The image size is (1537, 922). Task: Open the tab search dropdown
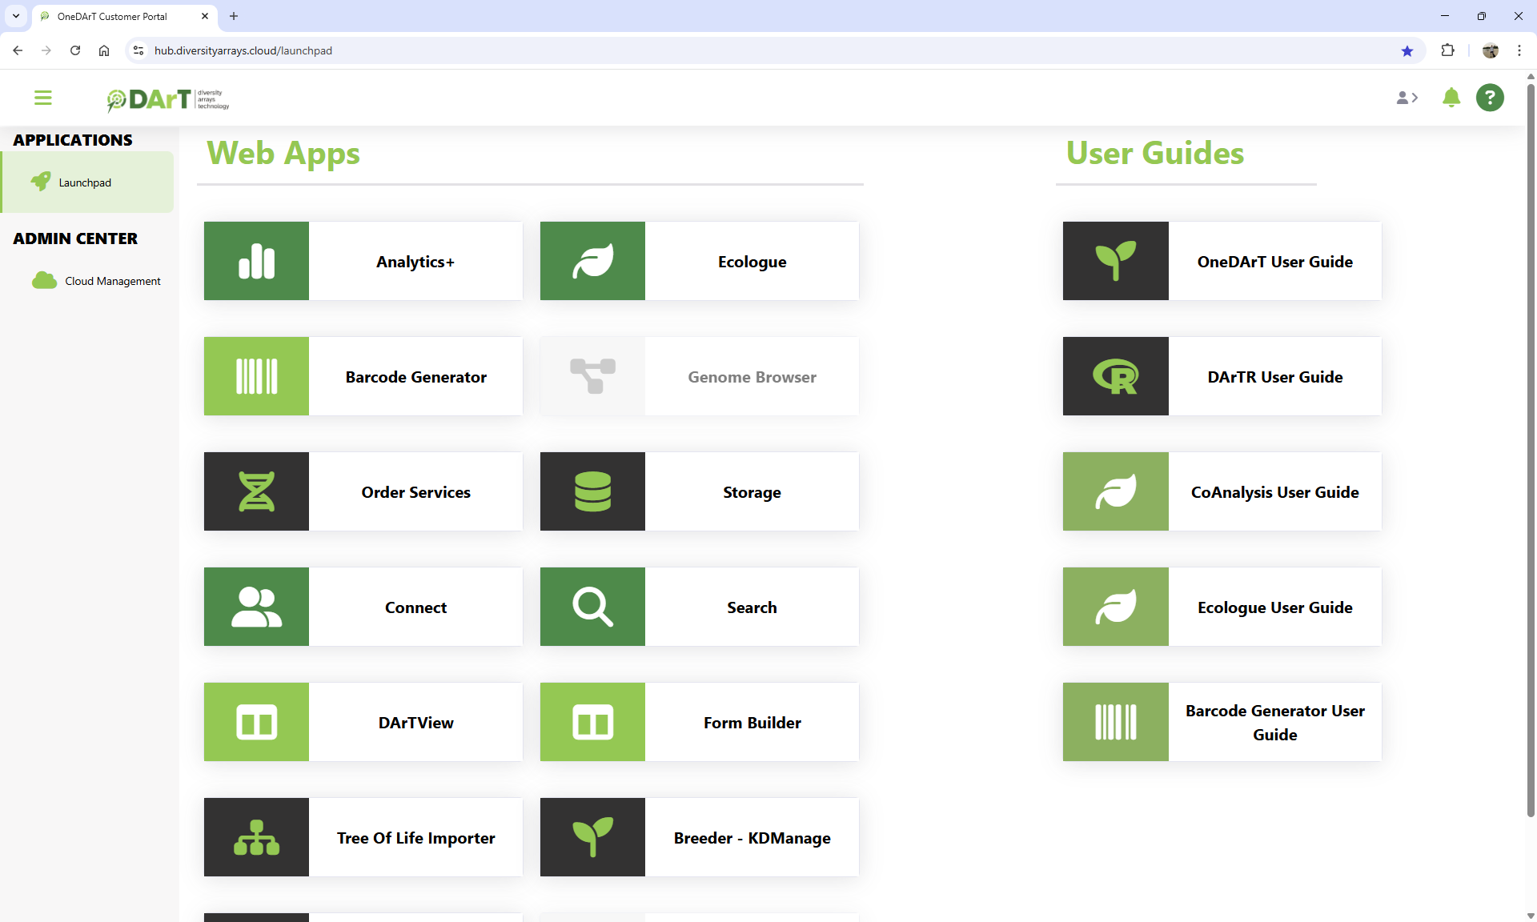point(16,16)
